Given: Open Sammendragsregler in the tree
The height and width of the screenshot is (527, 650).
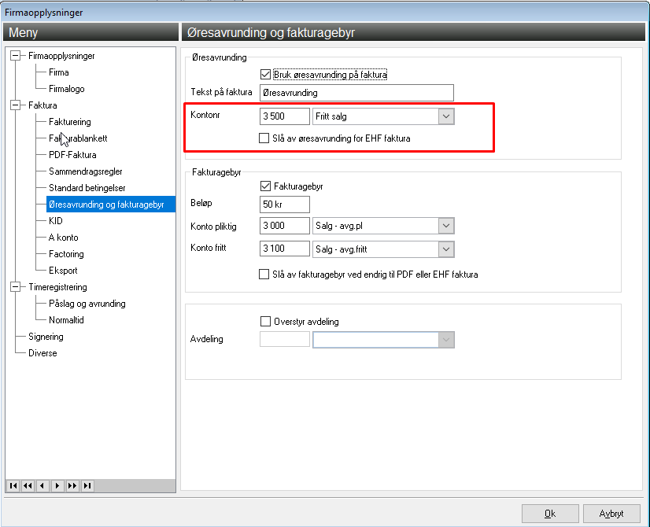Looking at the screenshot, I should [x=86, y=171].
